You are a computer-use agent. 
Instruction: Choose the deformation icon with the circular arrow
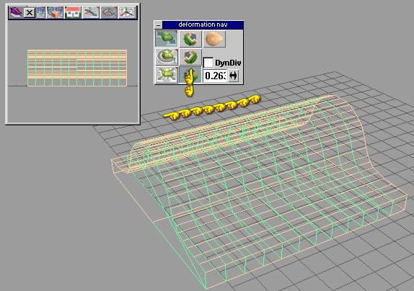click(x=167, y=57)
